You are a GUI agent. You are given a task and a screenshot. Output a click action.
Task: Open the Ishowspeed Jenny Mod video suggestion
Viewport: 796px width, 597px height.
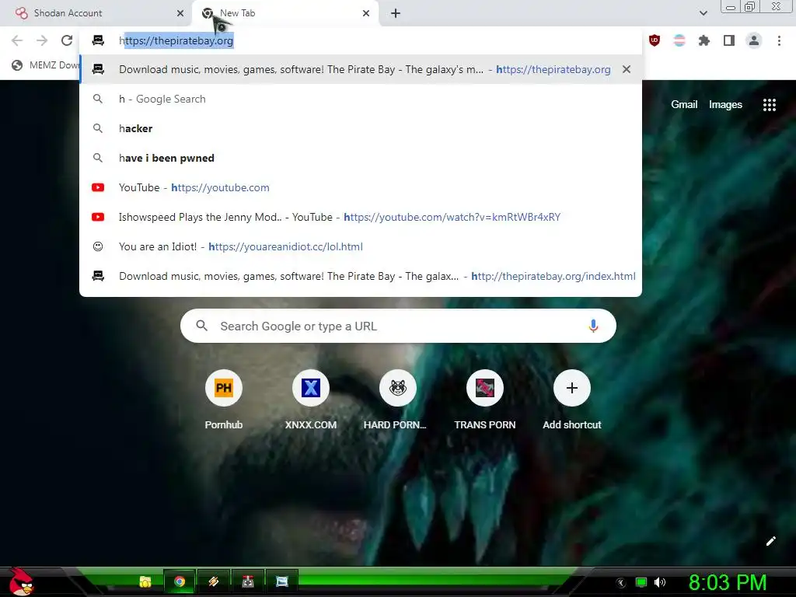point(361,217)
